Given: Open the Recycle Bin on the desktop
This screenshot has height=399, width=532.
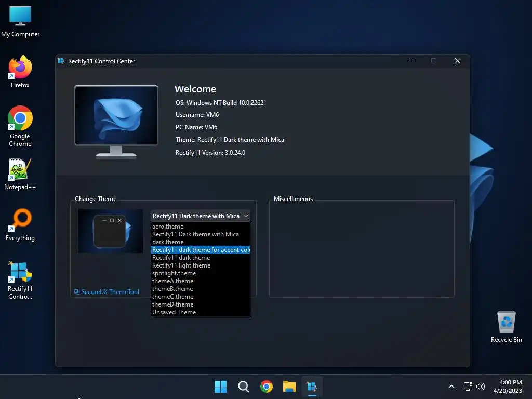Looking at the screenshot, I should [x=506, y=326].
